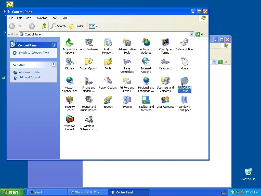Click Switch to Category View link
The image size is (261, 196).
coord(34,53)
